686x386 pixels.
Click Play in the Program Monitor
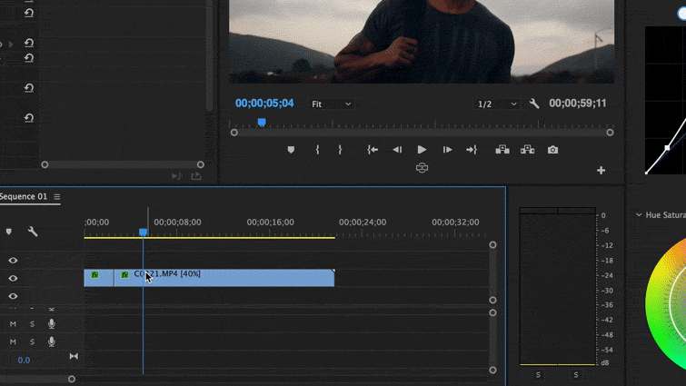point(422,150)
